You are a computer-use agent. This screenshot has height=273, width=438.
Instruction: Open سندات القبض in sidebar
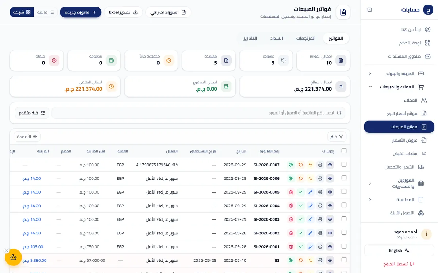399,154
